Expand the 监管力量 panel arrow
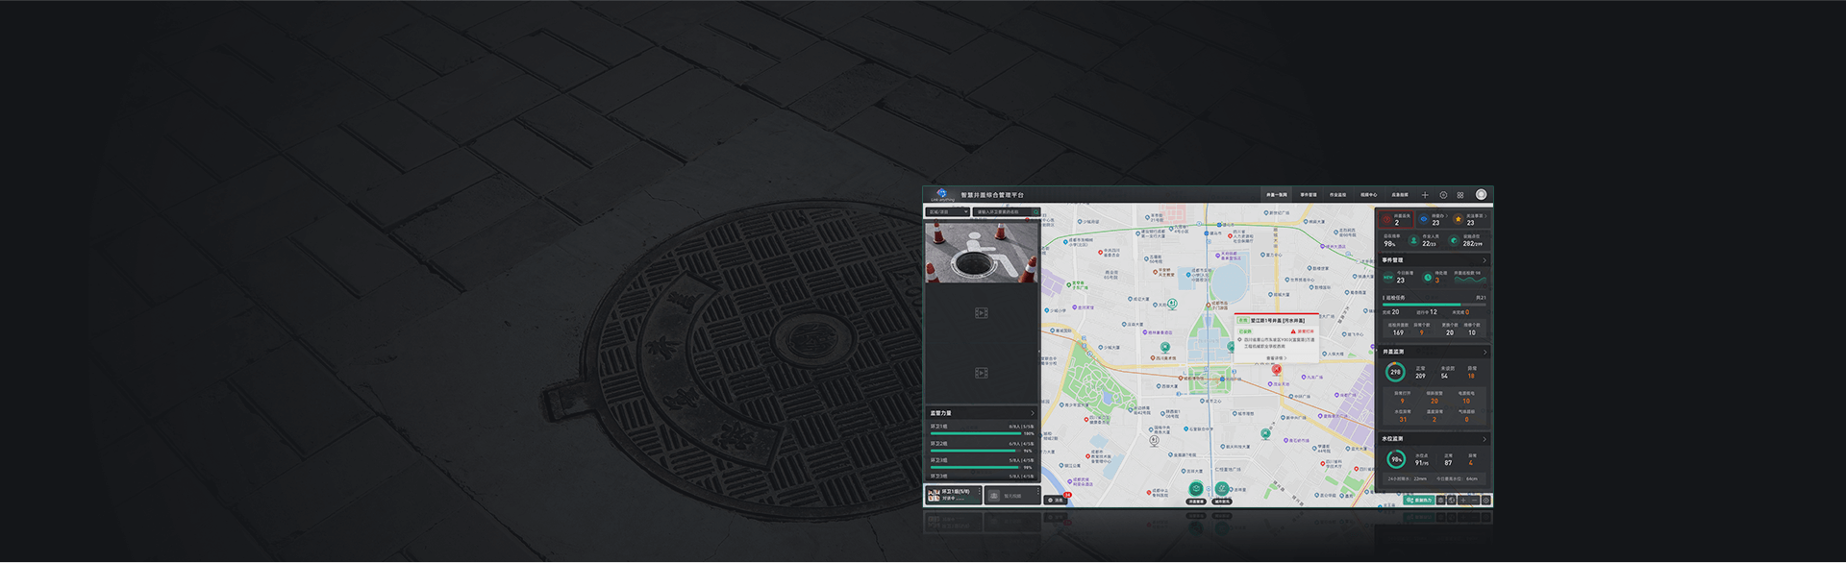This screenshot has width=1846, height=563. point(1033,413)
